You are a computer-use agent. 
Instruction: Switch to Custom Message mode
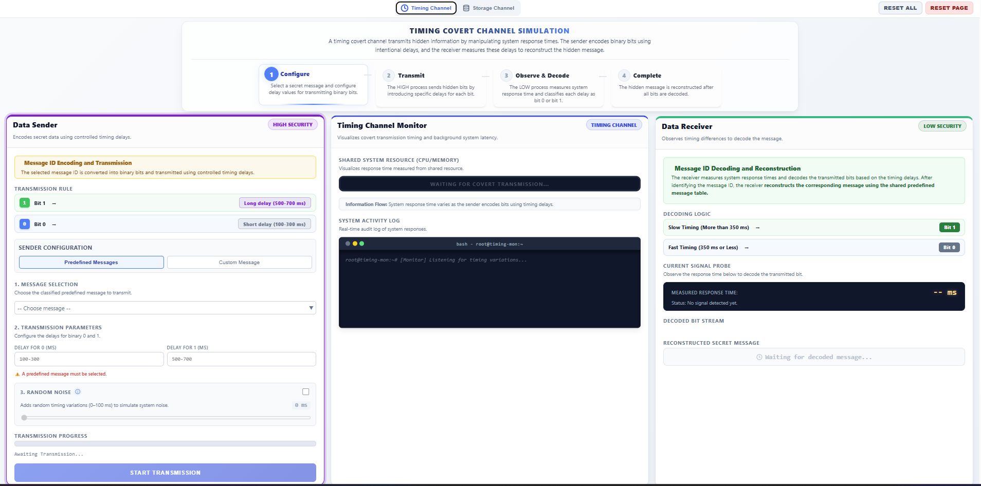(239, 263)
